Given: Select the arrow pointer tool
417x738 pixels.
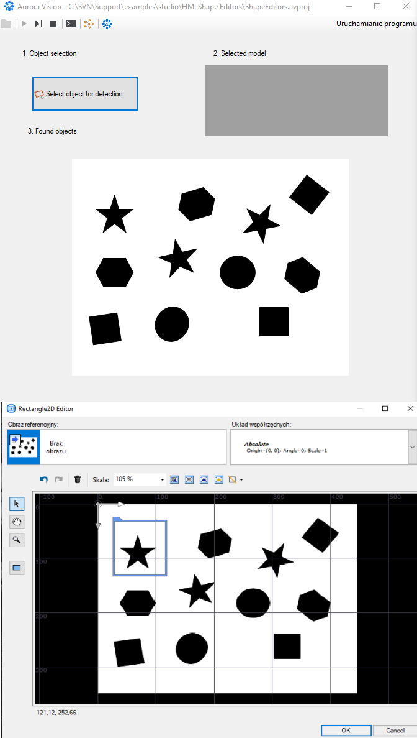Looking at the screenshot, I should coord(17,504).
